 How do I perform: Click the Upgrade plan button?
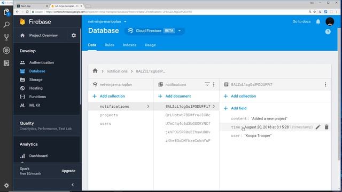68,171
